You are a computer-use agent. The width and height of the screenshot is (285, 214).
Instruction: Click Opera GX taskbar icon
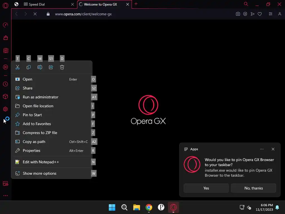(x=173, y=207)
